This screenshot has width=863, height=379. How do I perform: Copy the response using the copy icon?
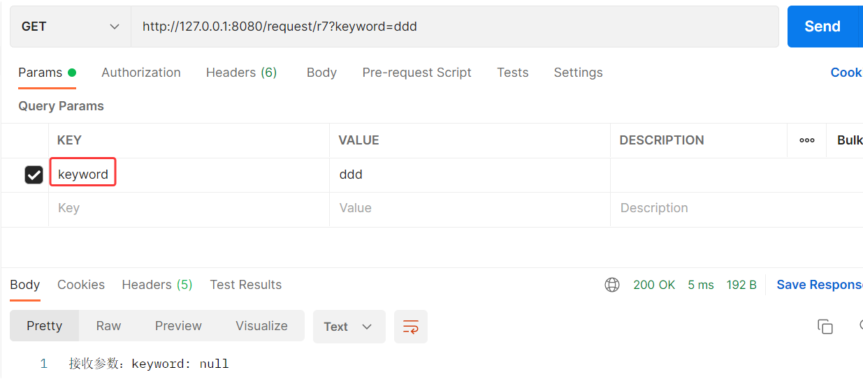pos(825,327)
